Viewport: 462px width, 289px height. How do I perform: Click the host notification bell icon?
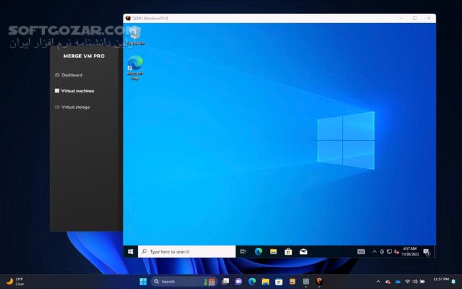click(x=453, y=282)
